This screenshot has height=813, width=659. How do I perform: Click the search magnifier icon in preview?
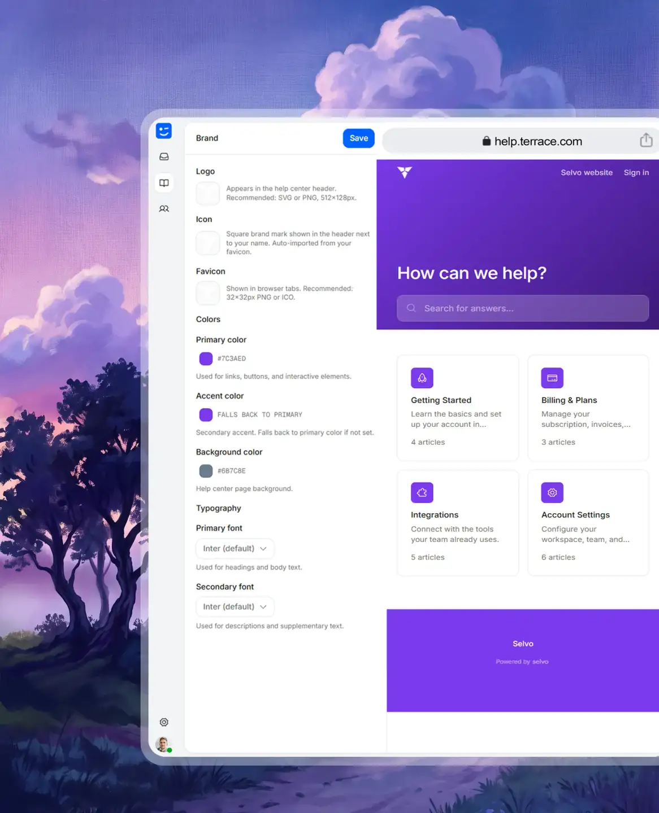411,308
